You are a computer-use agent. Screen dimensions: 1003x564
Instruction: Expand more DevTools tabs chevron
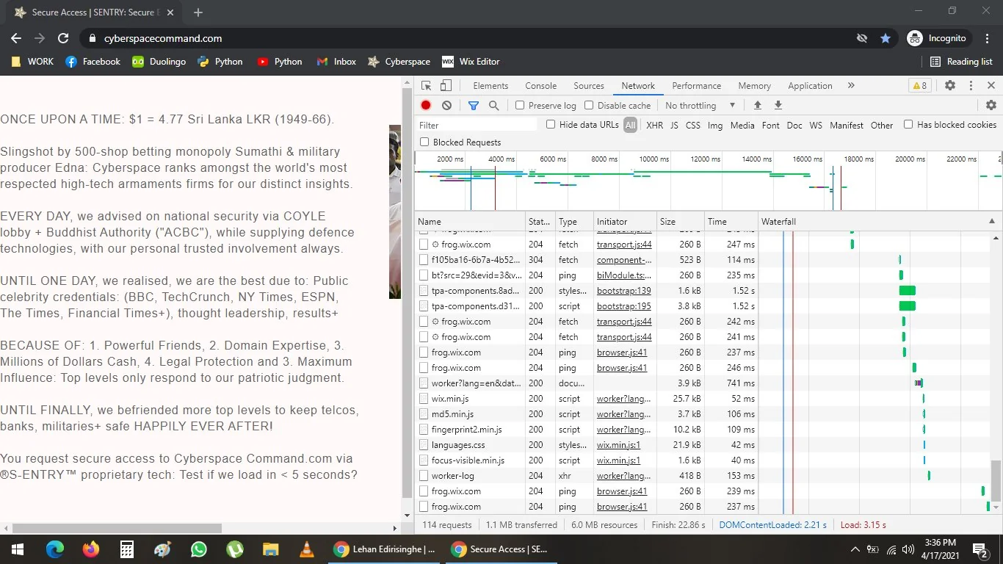click(851, 86)
